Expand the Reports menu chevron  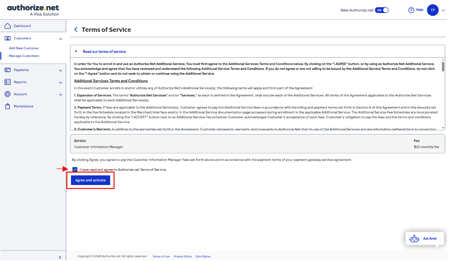60,83
